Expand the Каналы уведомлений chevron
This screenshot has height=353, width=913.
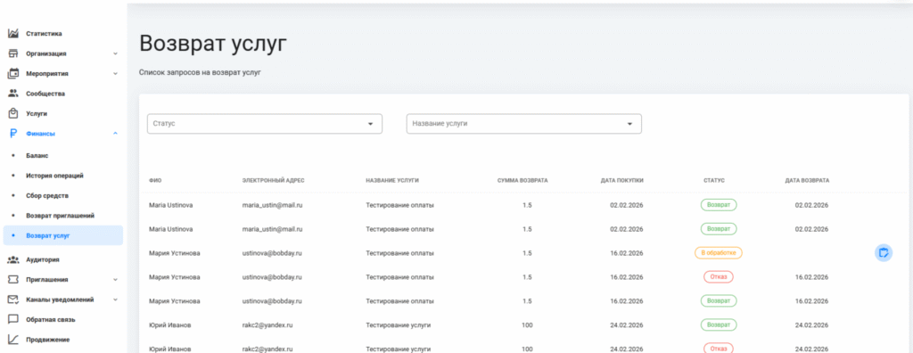[115, 300]
